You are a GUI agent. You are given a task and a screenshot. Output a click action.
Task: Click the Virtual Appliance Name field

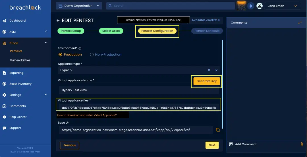139,90
